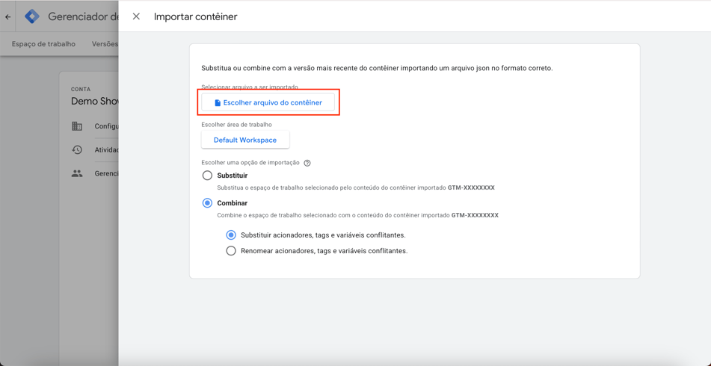Screen dimensions: 711x366
Task: Click the Google Tag Manager logo
Action: tap(32, 16)
